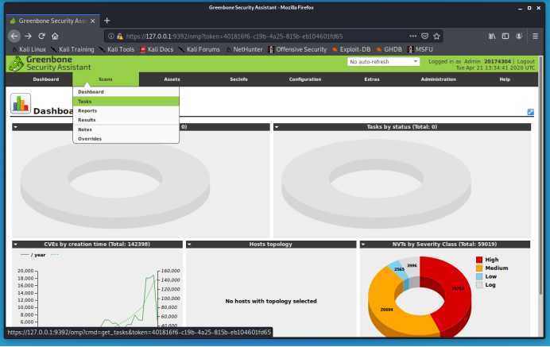Open the Configuration main menu

(x=305, y=79)
